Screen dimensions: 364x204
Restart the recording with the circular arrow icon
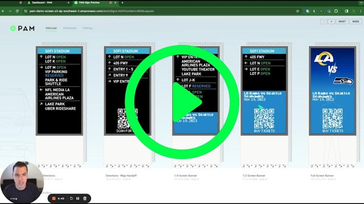[x=71, y=198]
